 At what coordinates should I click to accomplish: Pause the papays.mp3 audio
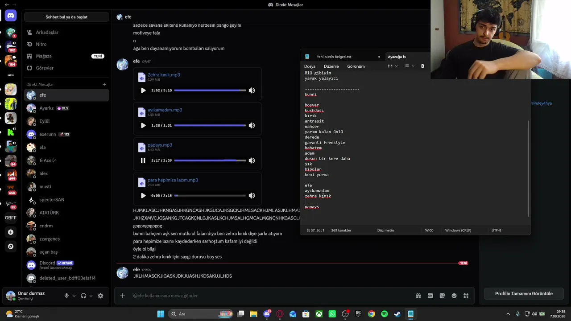click(x=143, y=160)
